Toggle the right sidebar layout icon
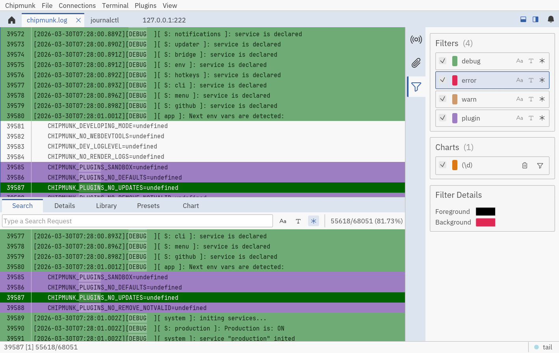 click(535, 19)
